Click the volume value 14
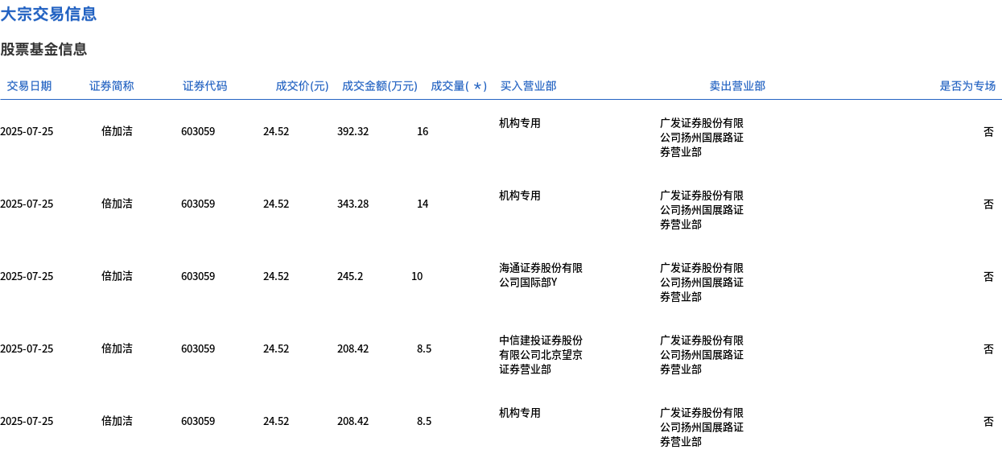The width and height of the screenshot is (1002, 462). coord(423,204)
